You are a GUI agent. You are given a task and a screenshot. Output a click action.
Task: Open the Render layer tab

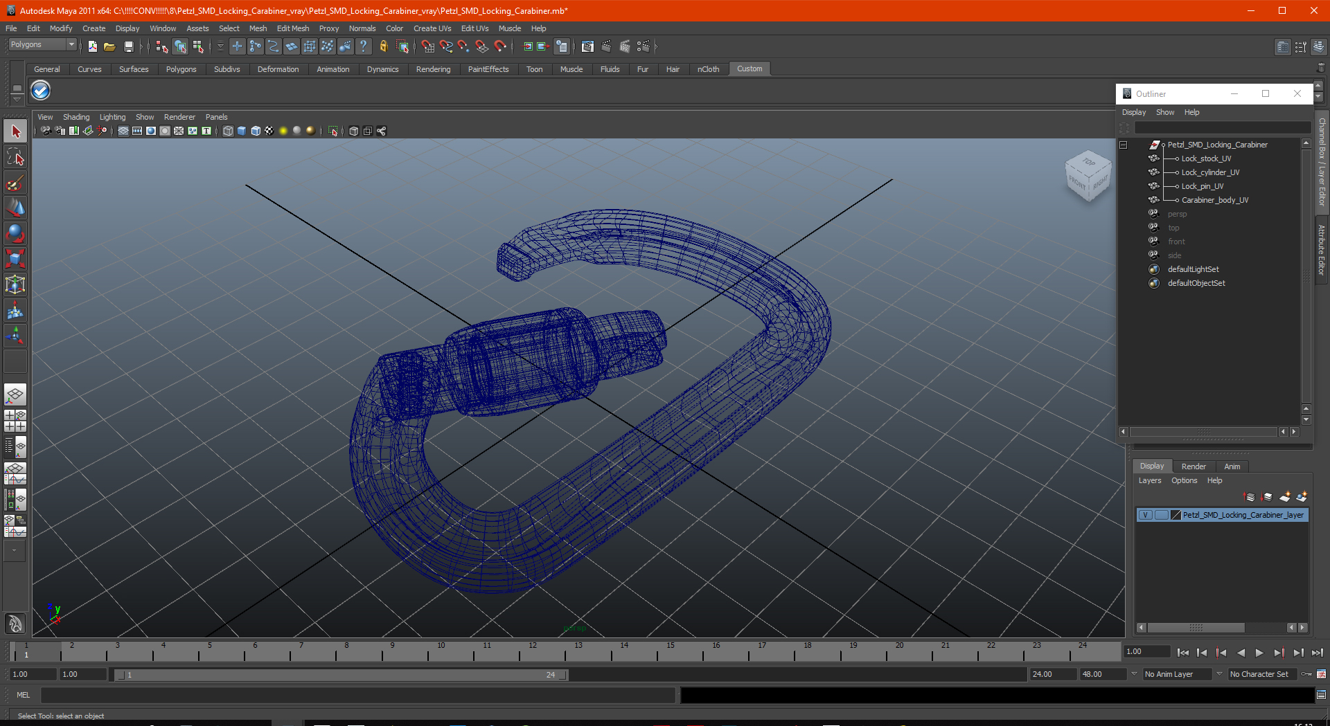pos(1194,466)
